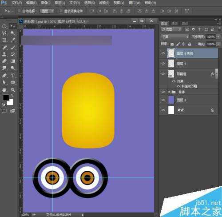Select the Gradient tool

coord(13,61)
